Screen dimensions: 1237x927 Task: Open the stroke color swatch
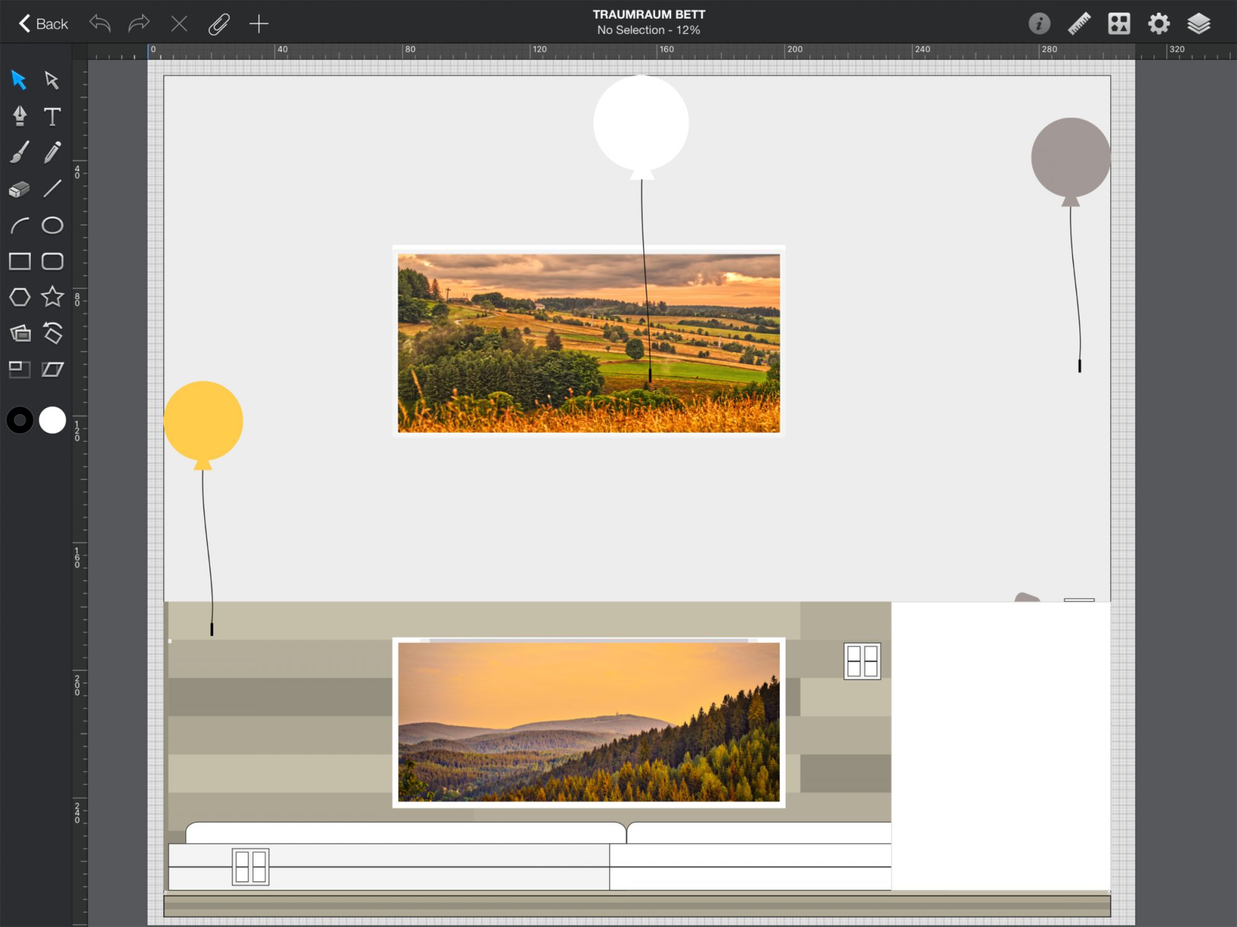point(20,420)
